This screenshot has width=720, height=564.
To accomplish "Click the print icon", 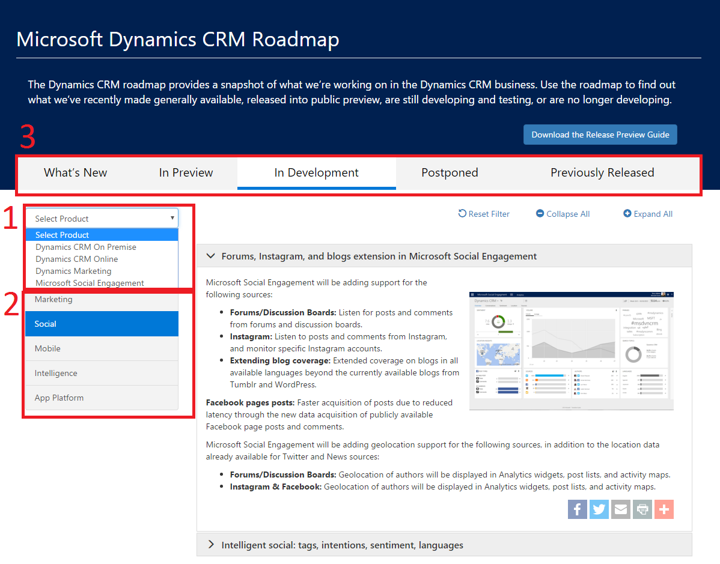I will [642, 509].
